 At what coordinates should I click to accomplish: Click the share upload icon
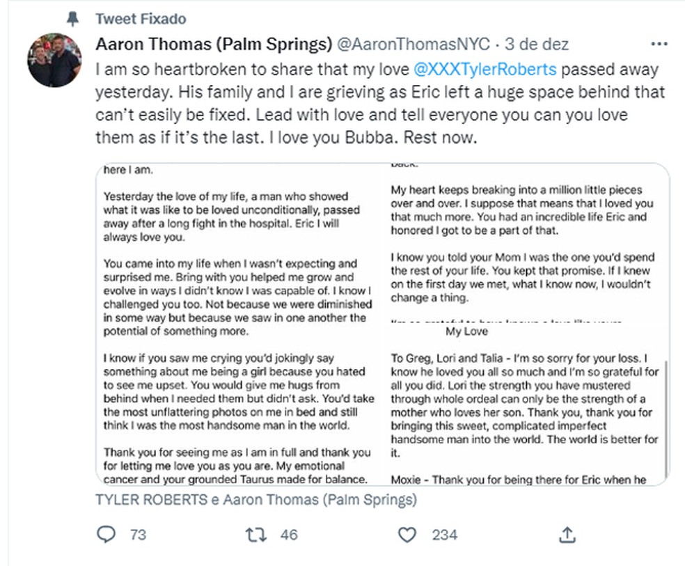click(x=567, y=534)
